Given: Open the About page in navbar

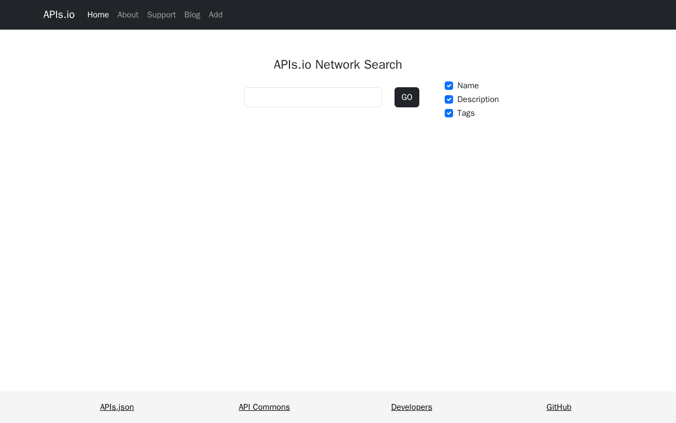Looking at the screenshot, I should click(x=128, y=15).
